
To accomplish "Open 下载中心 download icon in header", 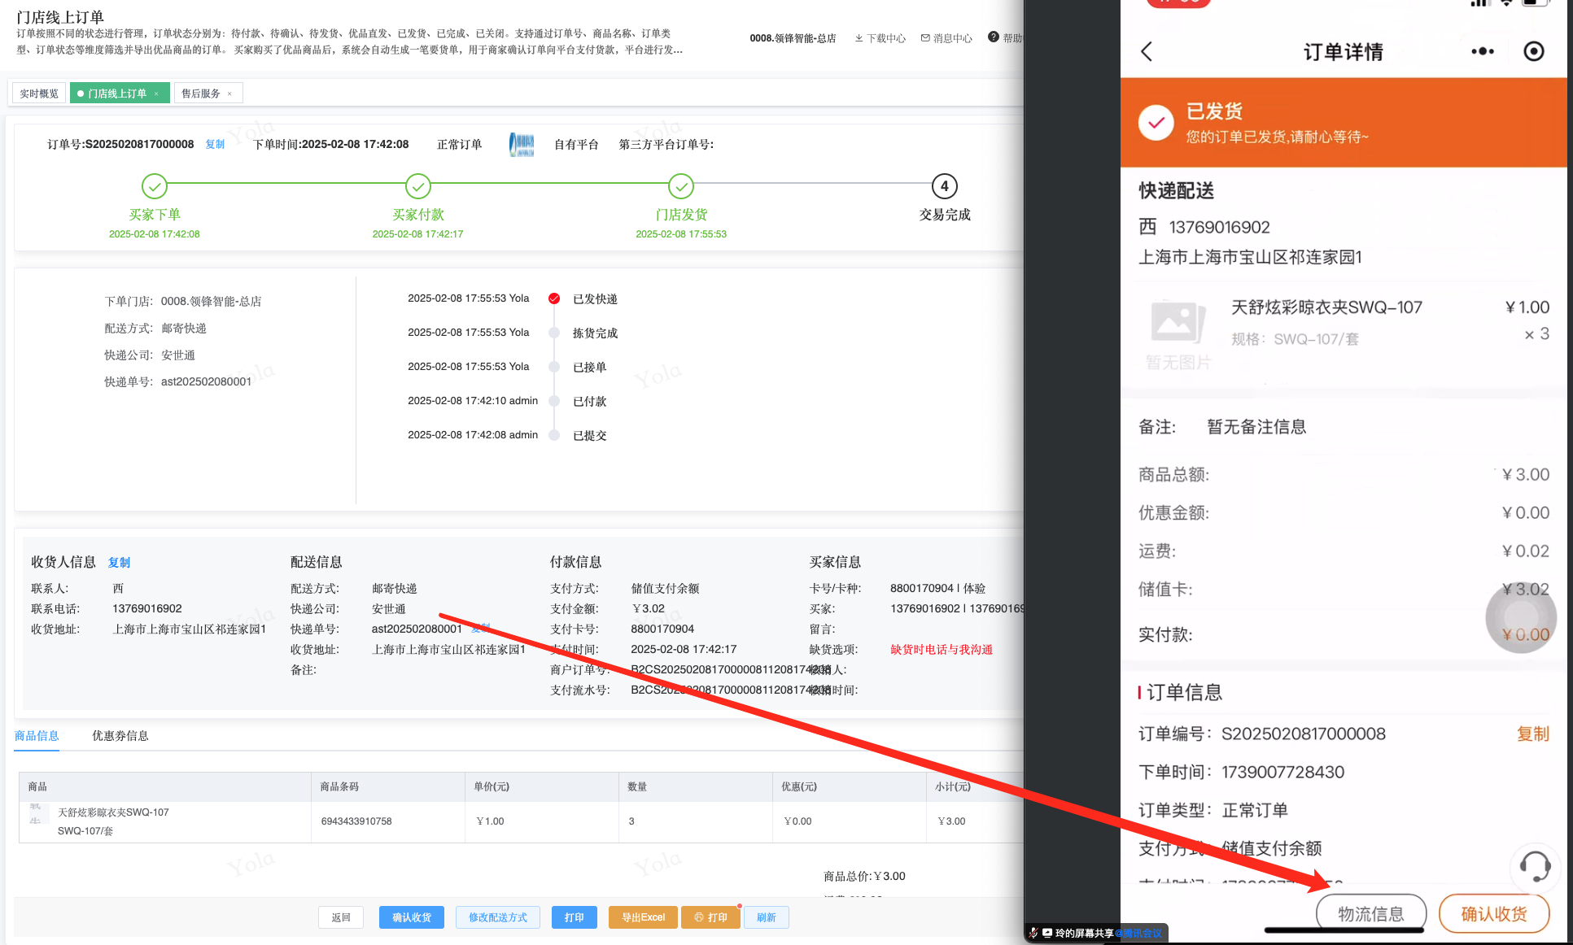I will (859, 38).
